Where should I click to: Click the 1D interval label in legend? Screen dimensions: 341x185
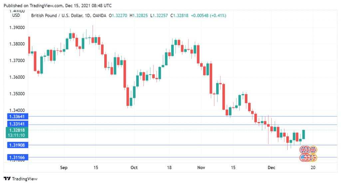point(88,16)
